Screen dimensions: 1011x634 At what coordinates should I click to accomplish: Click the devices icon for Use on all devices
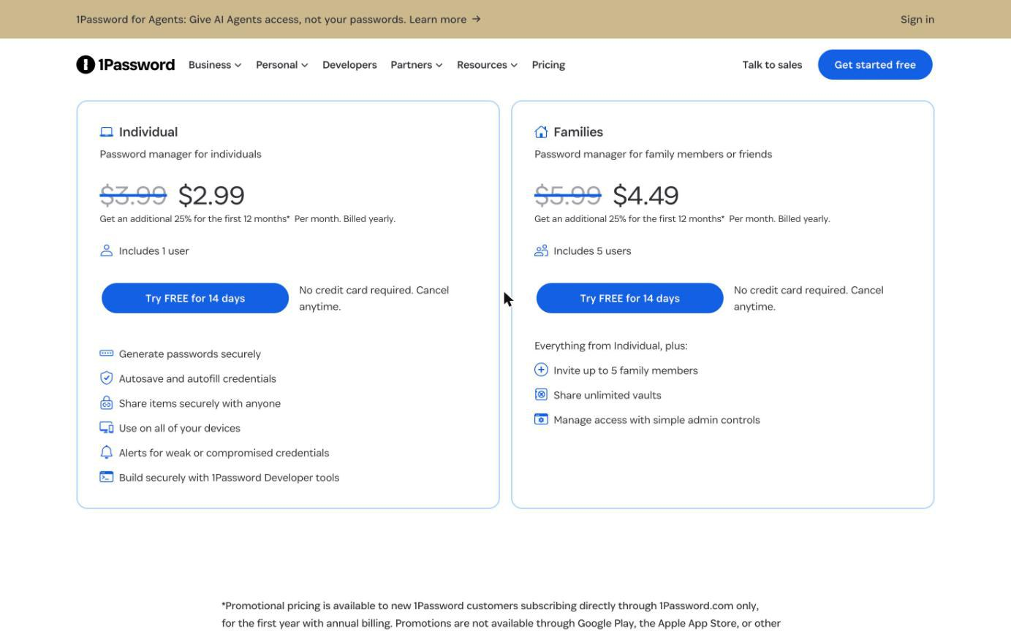[x=107, y=428]
